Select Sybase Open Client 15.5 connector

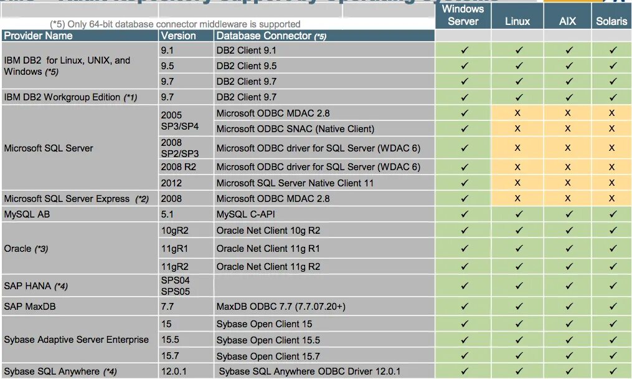324,340
